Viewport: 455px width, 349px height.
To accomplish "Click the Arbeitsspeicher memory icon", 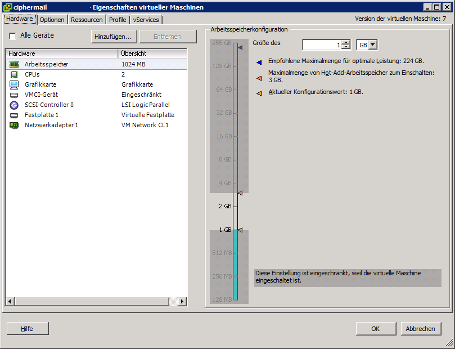I will click(x=14, y=64).
